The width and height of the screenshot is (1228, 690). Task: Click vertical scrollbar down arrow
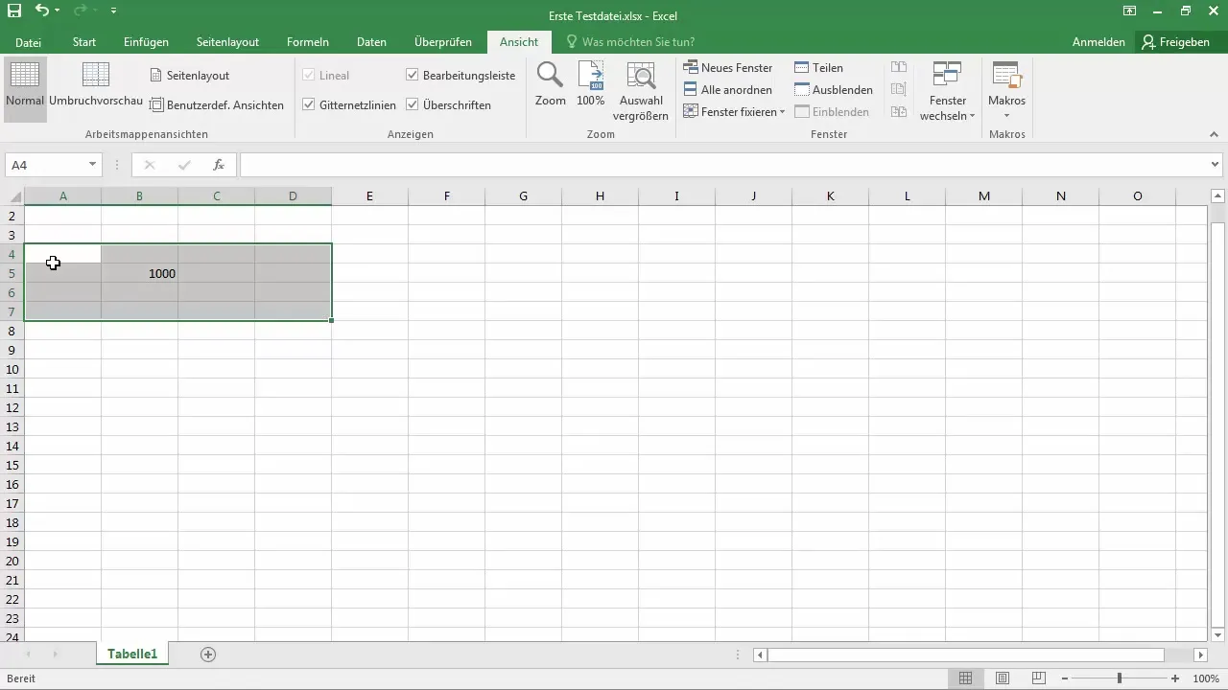(1218, 634)
